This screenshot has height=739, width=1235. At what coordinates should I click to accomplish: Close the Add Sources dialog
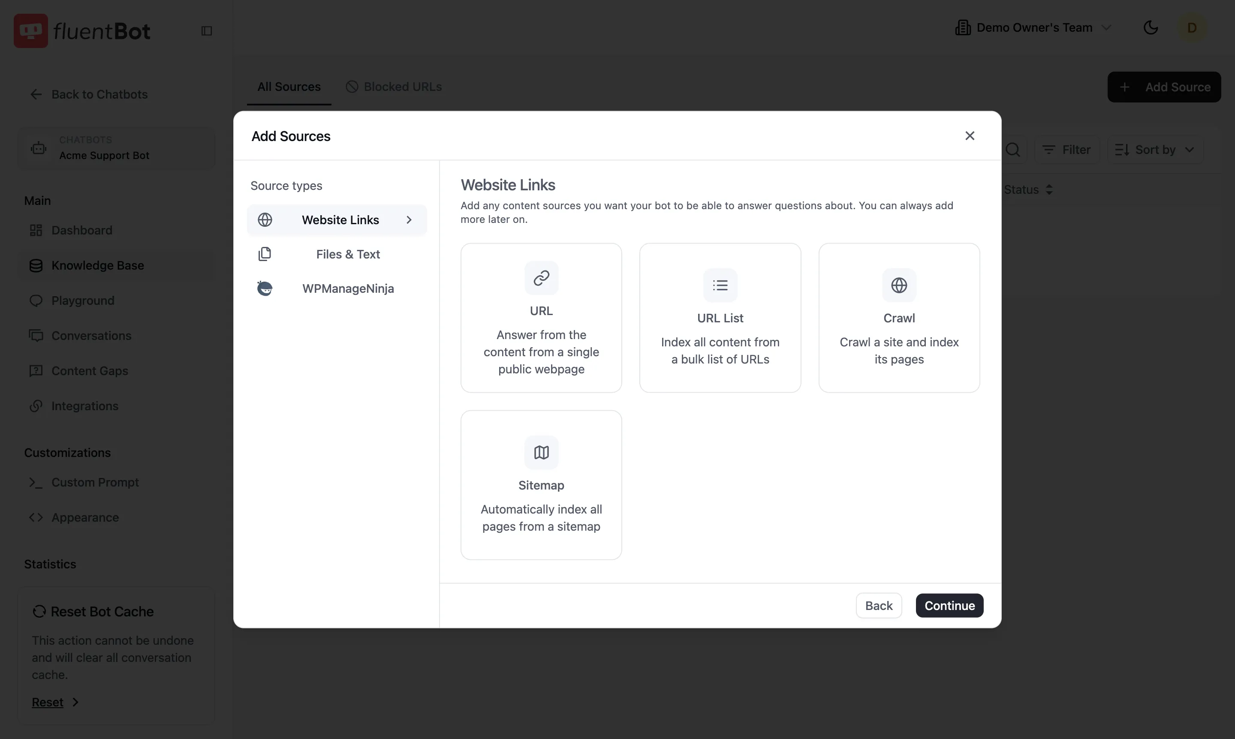tap(970, 135)
